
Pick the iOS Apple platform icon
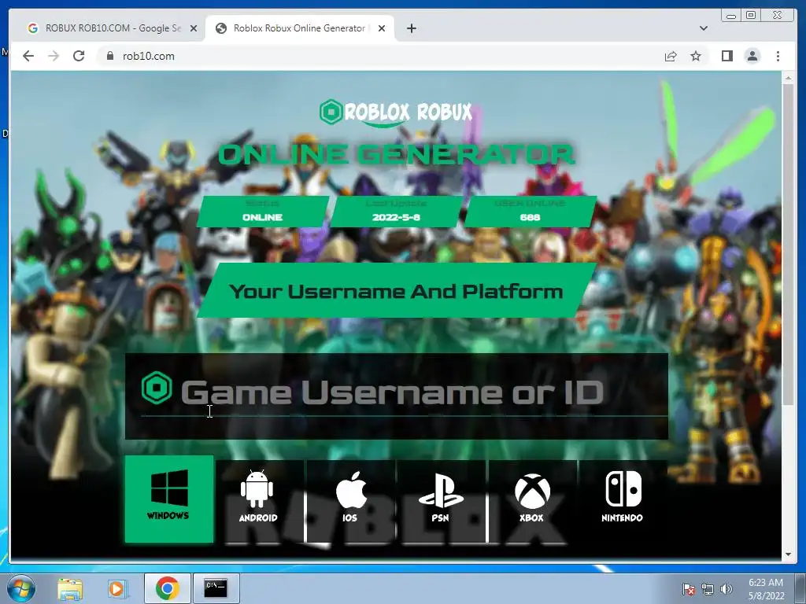coord(350,496)
